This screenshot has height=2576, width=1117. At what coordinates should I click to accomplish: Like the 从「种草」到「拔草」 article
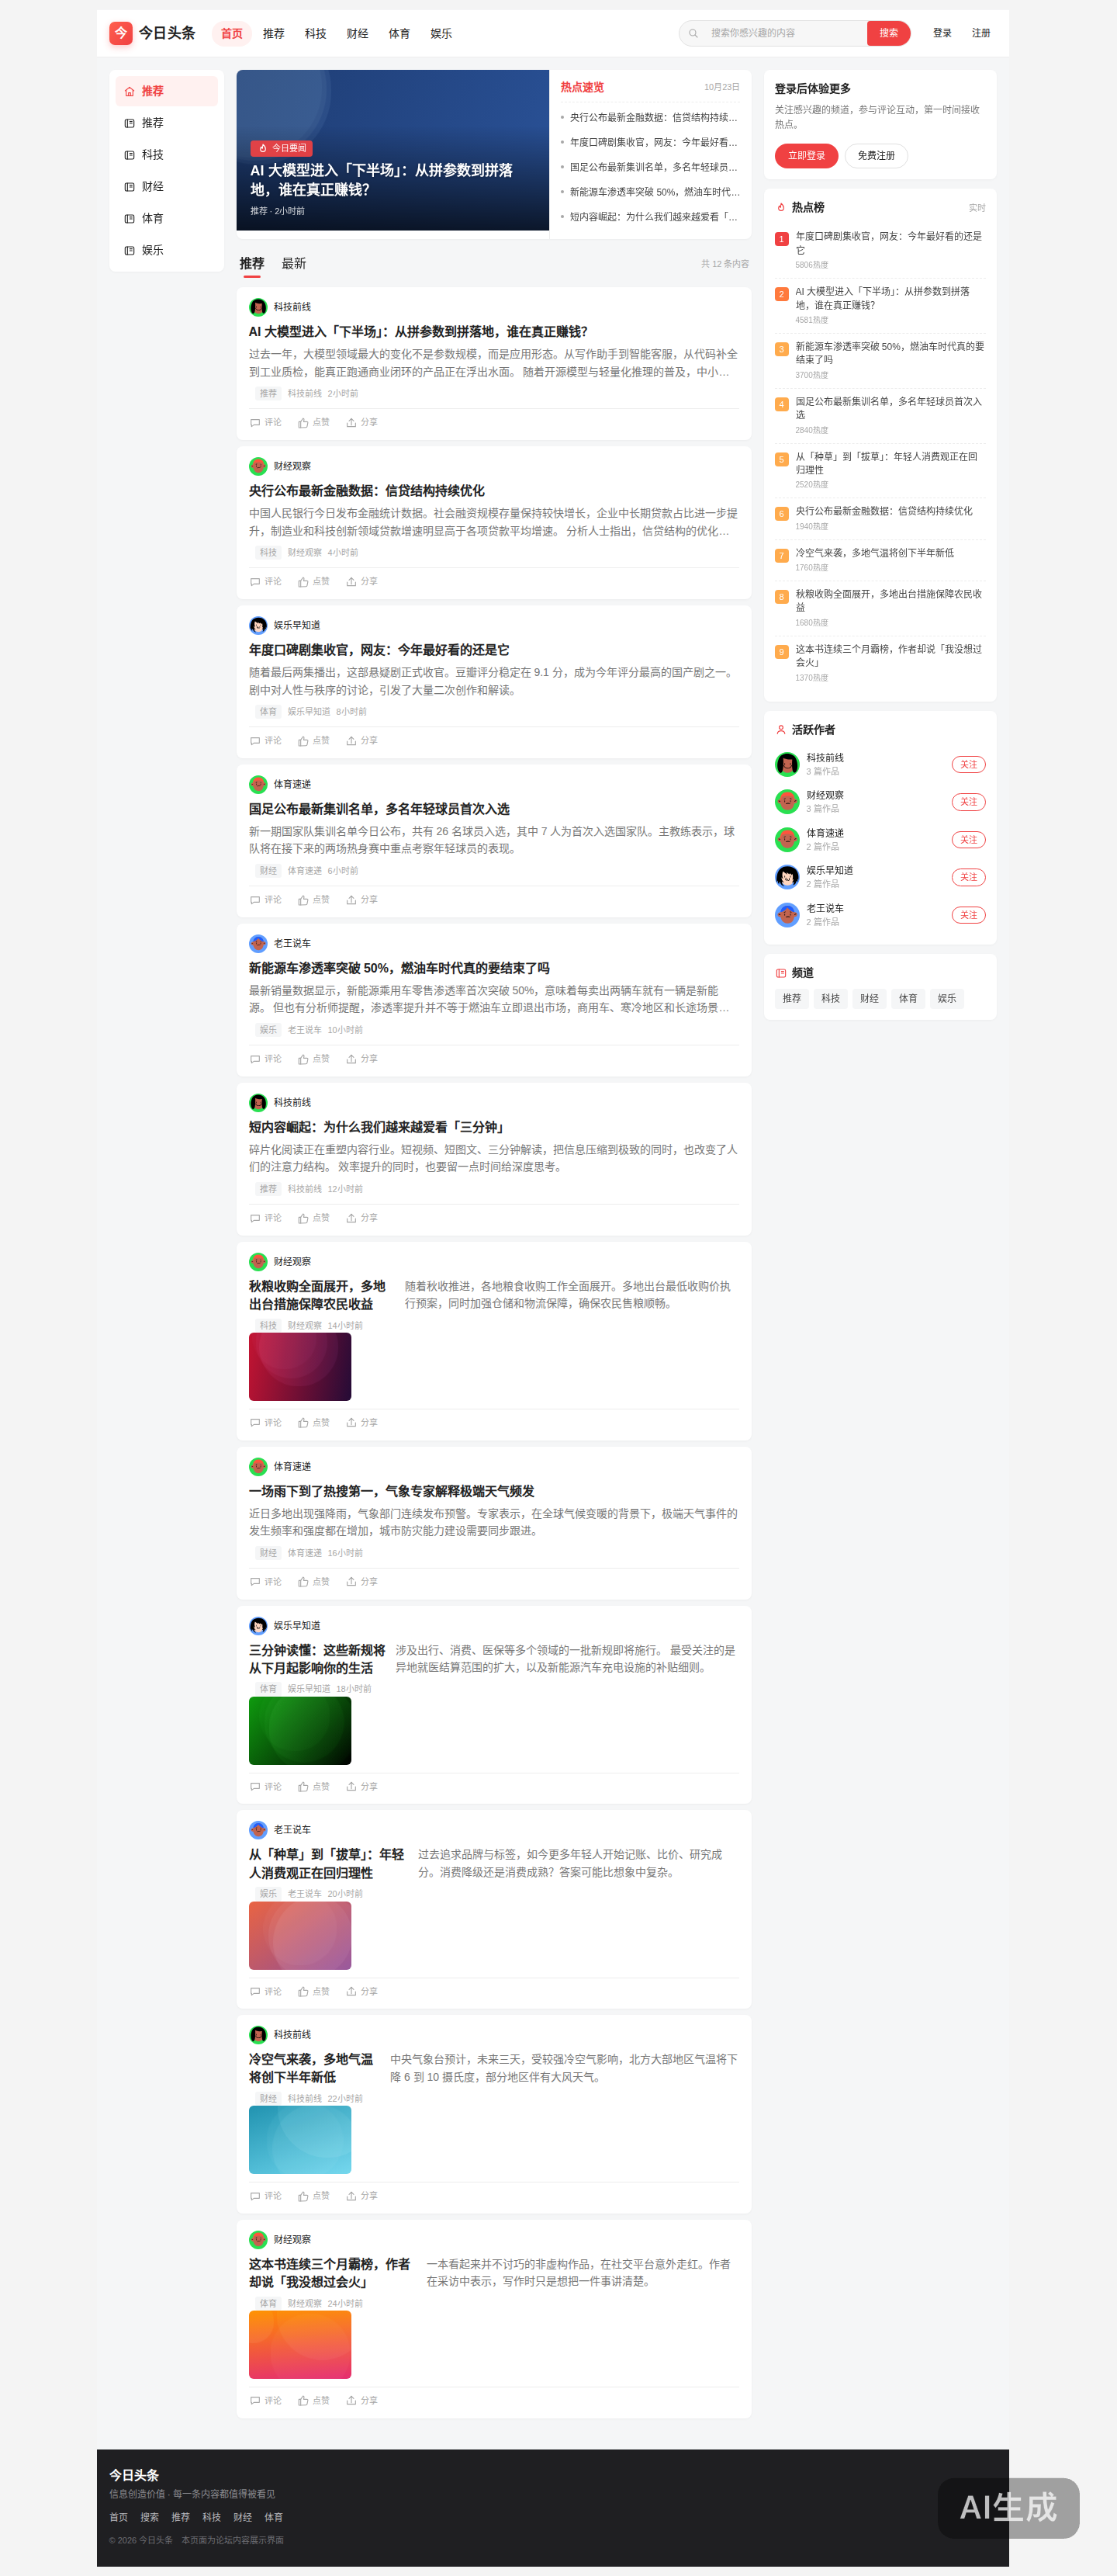pos(313,1991)
